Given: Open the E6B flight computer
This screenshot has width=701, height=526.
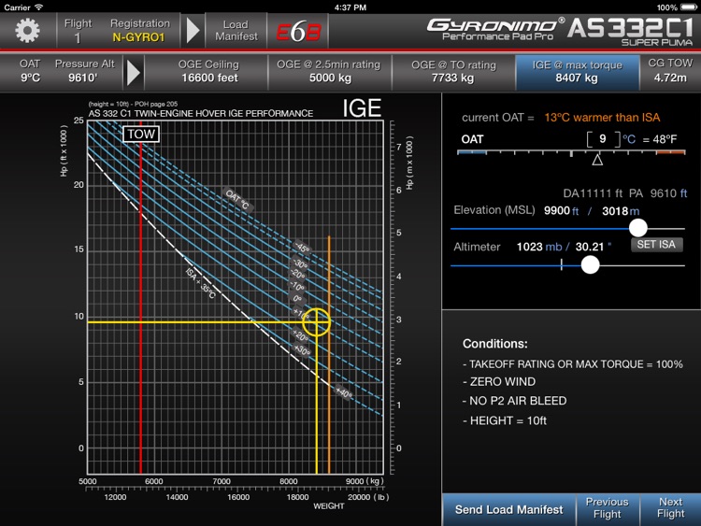Looking at the screenshot, I should click(x=298, y=31).
